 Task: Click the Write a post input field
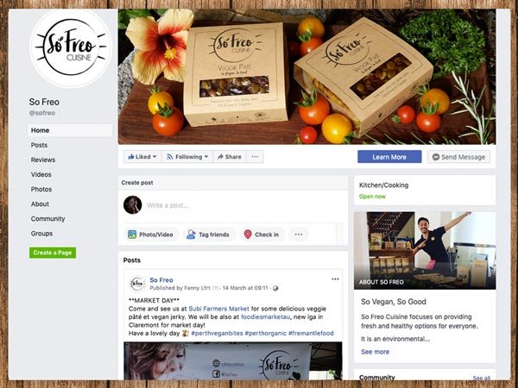[x=241, y=205]
